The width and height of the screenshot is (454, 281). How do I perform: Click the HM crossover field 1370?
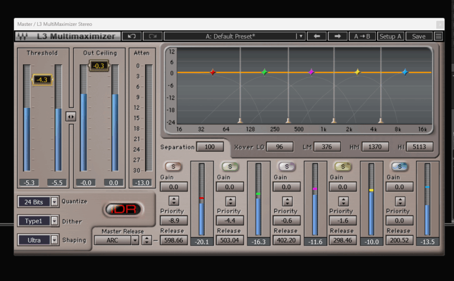coord(375,147)
